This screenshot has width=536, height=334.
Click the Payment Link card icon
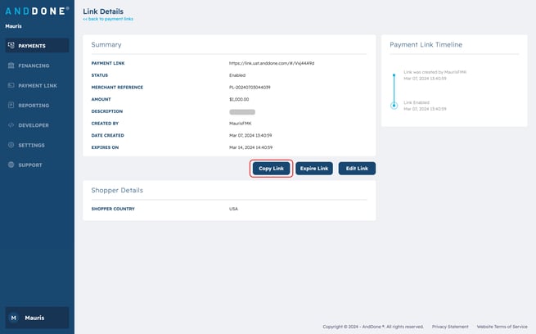click(11, 85)
